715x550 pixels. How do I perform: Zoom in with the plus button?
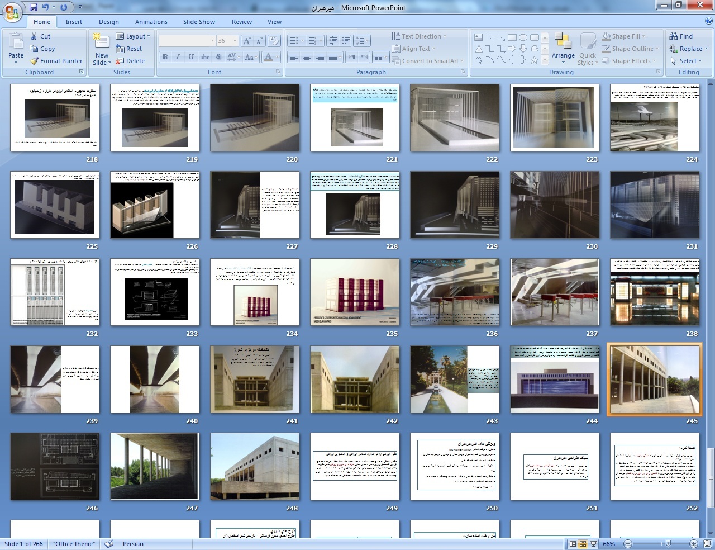693,544
